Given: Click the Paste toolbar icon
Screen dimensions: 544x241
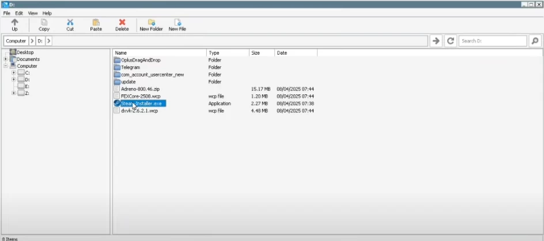Looking at the screenshot, I should click(96, 22).
